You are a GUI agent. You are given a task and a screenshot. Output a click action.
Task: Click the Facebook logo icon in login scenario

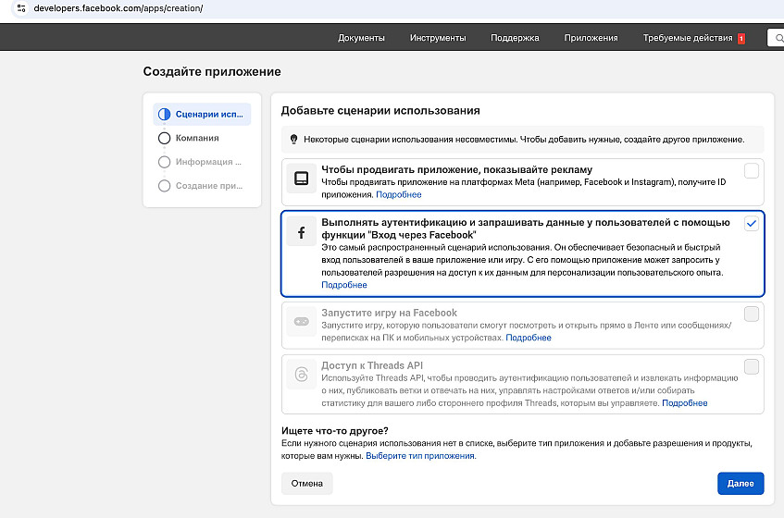click(x=302, y=233)
